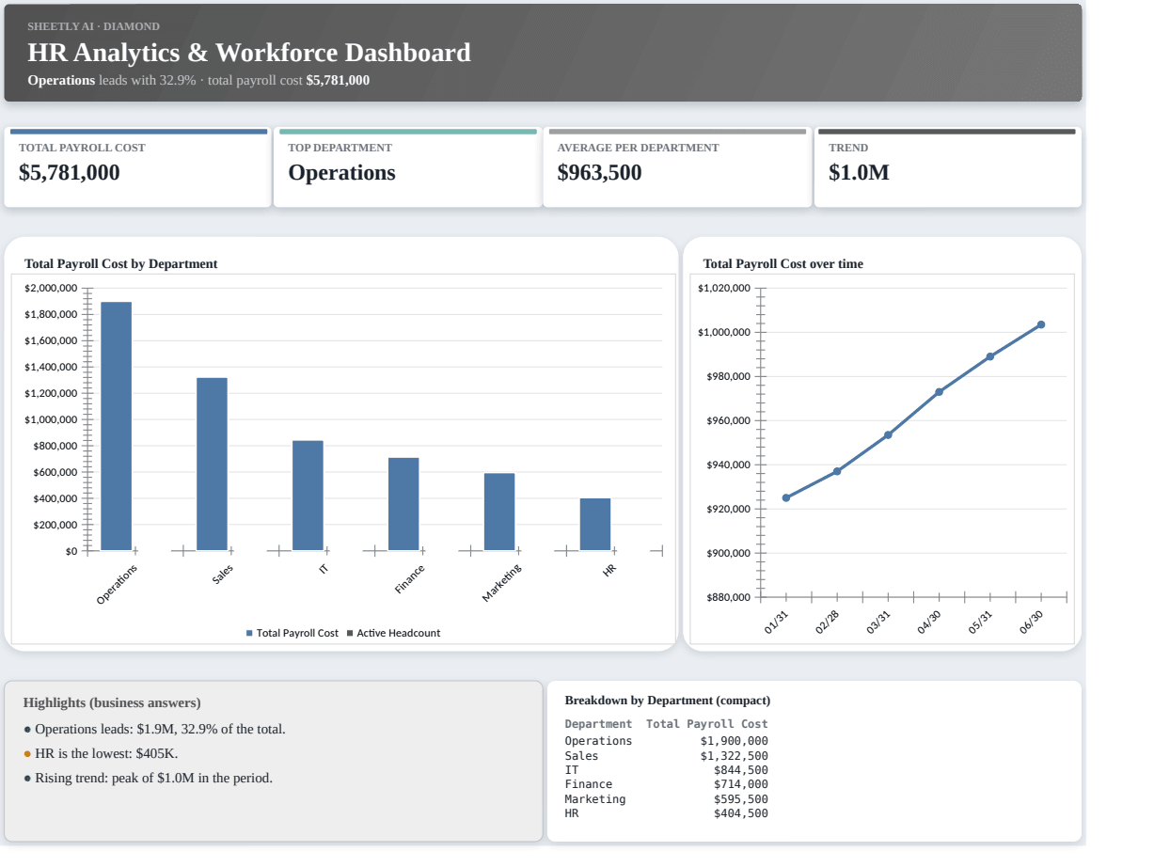Click the IT row label in breakdown table
1154x867 pixels.
pos(572,770)
